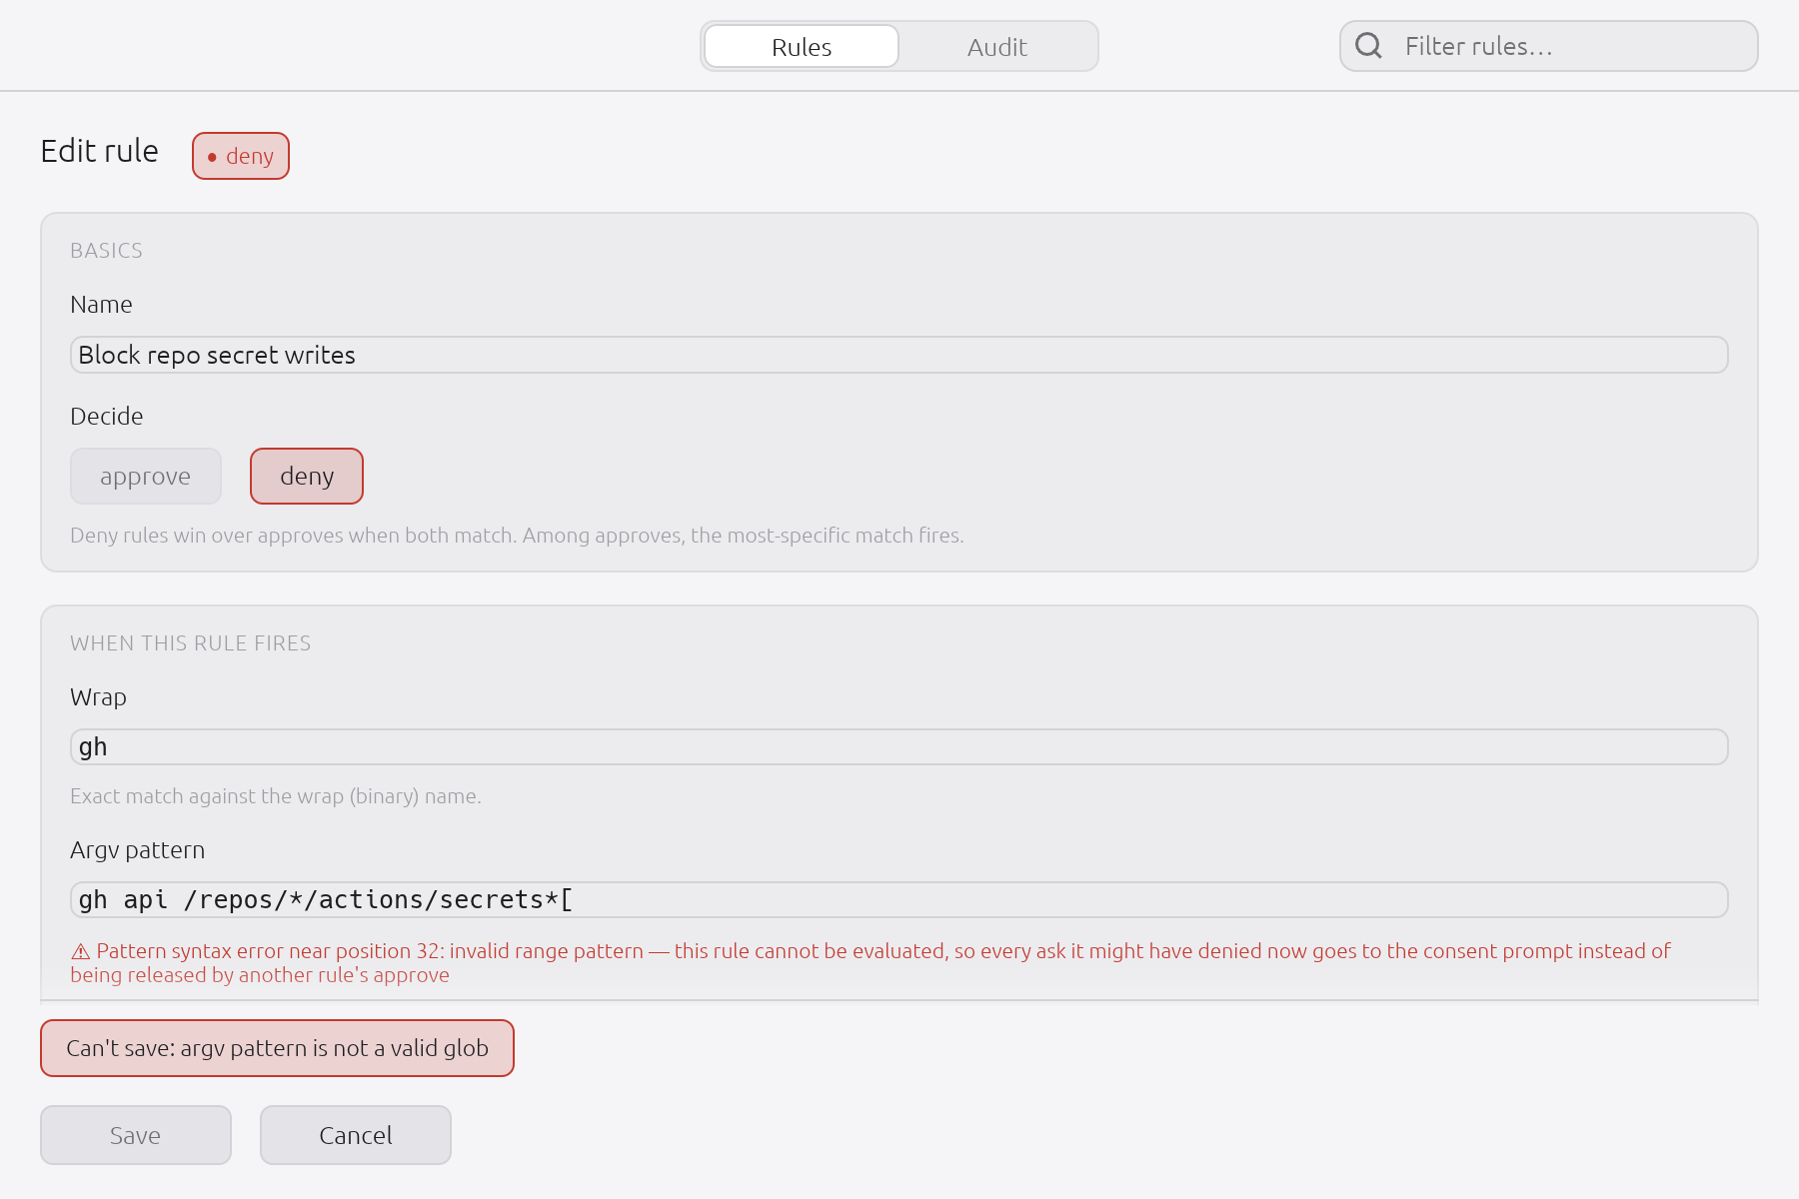Click the 'WHEN THIS RULE FIRES' section label
Screen dimensions: 1799x1199
[191, 643]
